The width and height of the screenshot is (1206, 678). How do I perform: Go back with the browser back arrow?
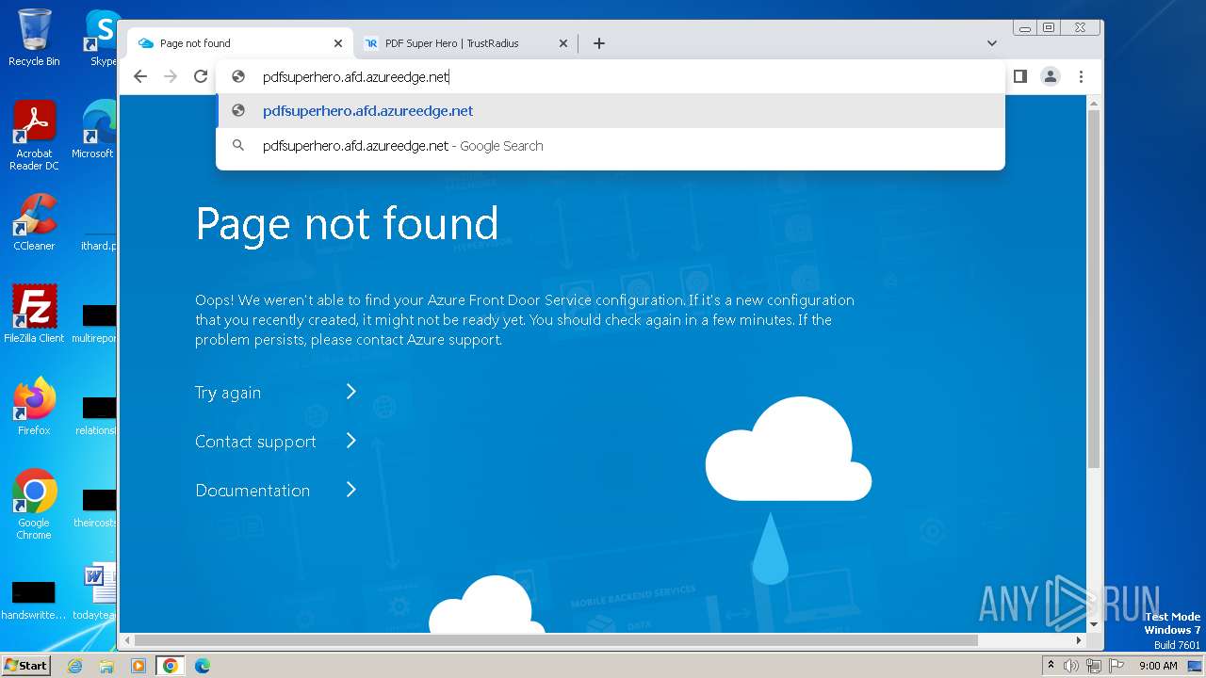click(140, 76)
